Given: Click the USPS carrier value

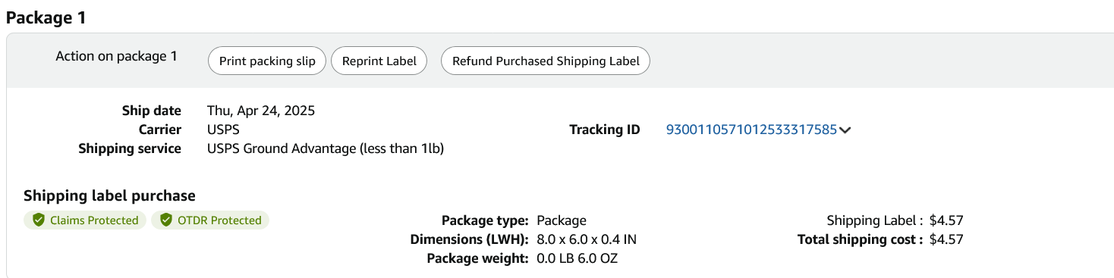Looking at the screenshot, I should tap(223, 130).
